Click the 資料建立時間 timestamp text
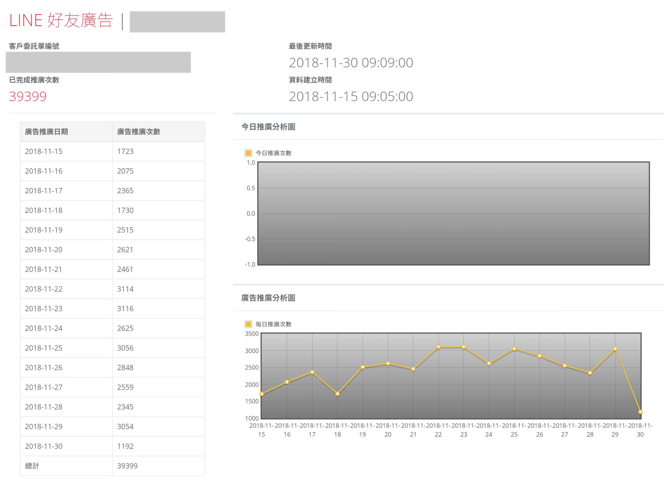 pos(351,96)
